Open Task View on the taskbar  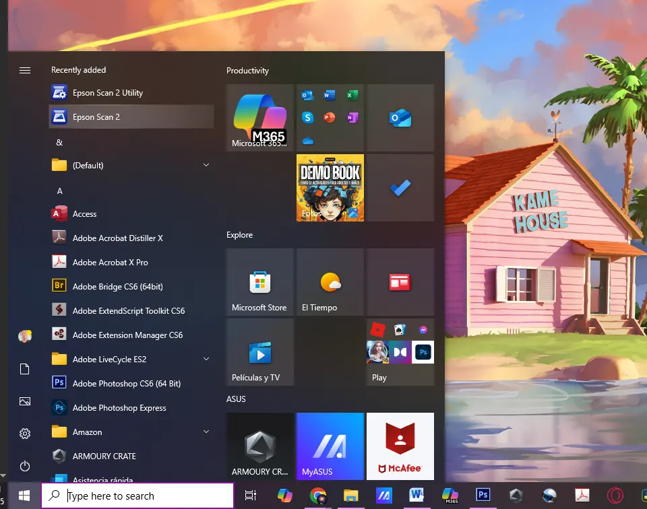[x=251, y=496]
